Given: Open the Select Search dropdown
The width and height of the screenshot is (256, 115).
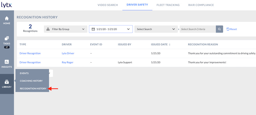Looking at the screenshot, I should [x=156, y=29].
